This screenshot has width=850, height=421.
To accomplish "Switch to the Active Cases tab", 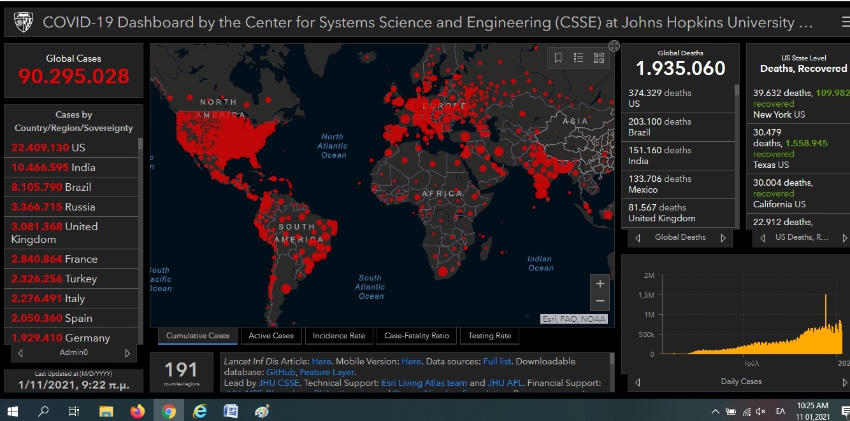I will click(271, 336).
